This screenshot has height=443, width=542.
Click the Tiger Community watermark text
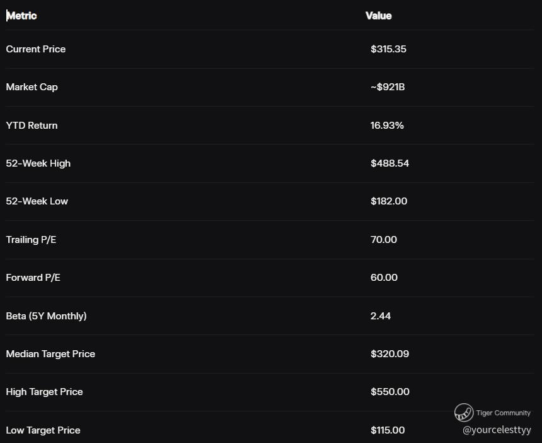(x=504, y=413)
